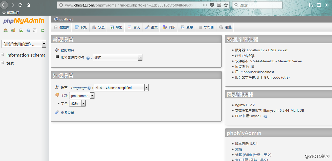The image size is (332, 161).
Task: Click the help icon next to PHP 扩展: mysqli
Action: click(x=265, y=116)
